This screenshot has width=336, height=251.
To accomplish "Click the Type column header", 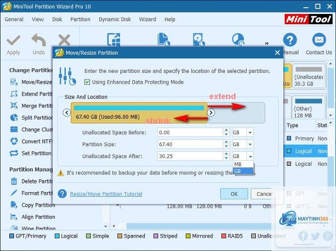I will point(293,126).
